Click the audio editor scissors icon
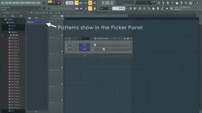The width and height of the screenshot is (202, 113). pos(163,3)
